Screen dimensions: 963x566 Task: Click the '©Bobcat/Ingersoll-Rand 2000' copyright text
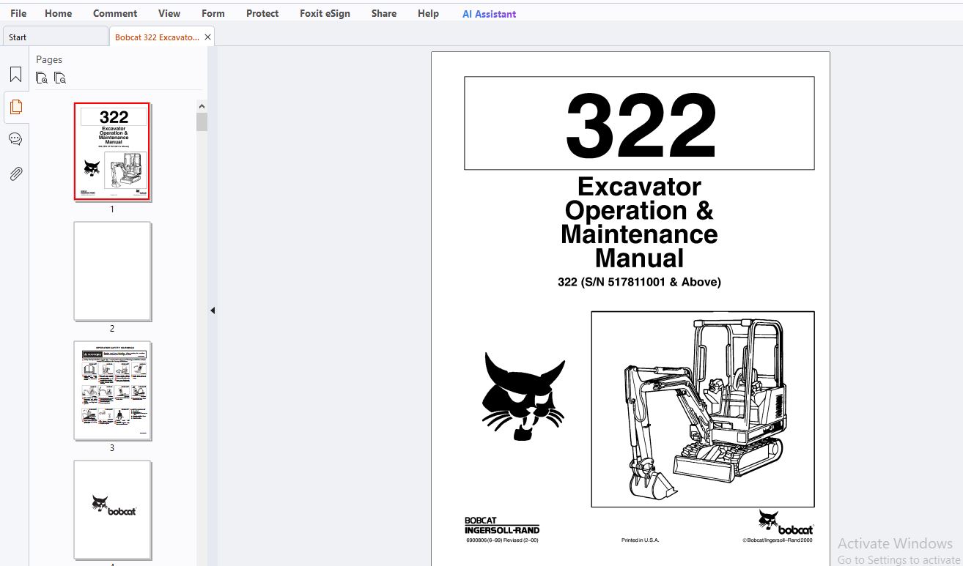[x=777, y=541]
